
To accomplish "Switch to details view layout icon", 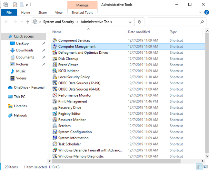I will tap(199, 167).
